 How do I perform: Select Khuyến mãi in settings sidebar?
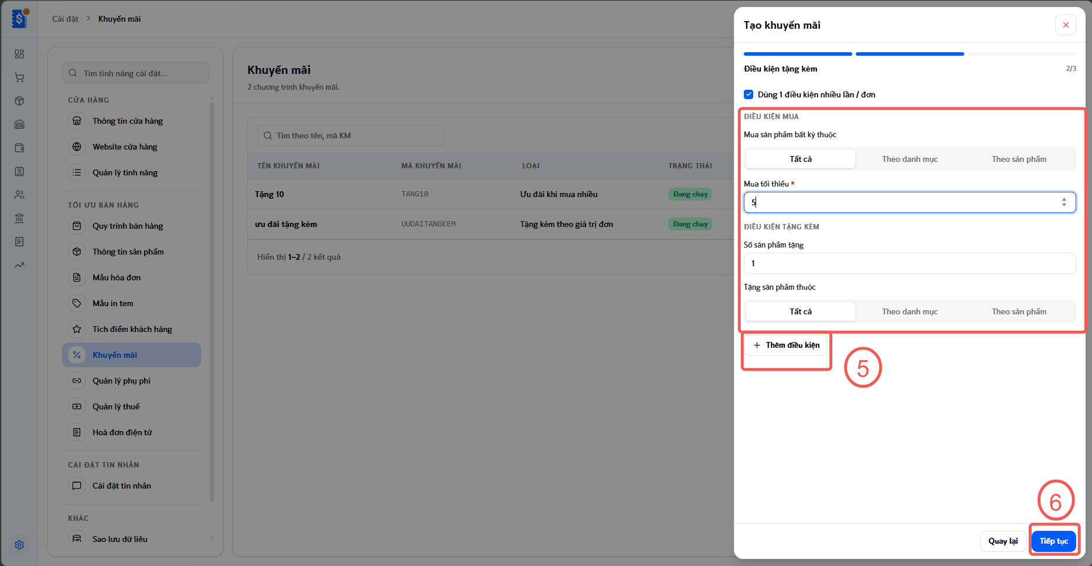point(131,355)
